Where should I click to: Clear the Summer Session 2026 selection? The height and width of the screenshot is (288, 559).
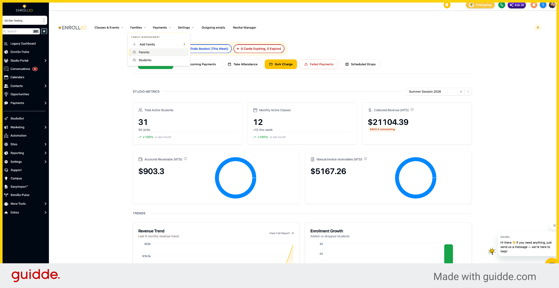[x=461, y=92]
